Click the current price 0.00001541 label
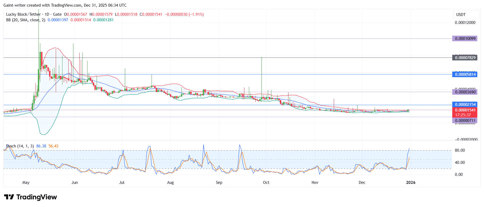The width and height of the screenshot is (484, 207). pyautogui.click(x=465, y=110)
